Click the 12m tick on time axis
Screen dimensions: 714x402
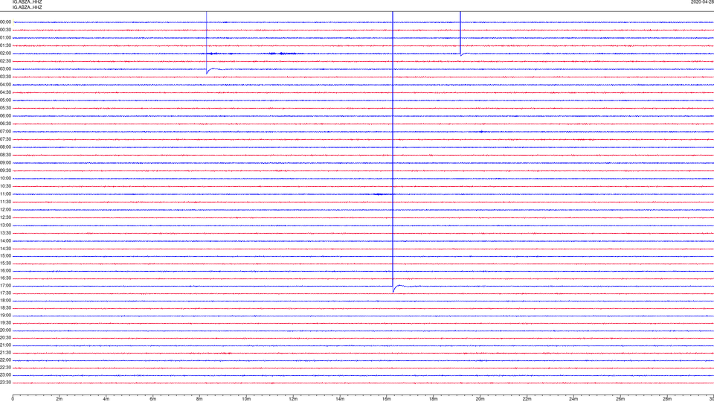(293, 399)
